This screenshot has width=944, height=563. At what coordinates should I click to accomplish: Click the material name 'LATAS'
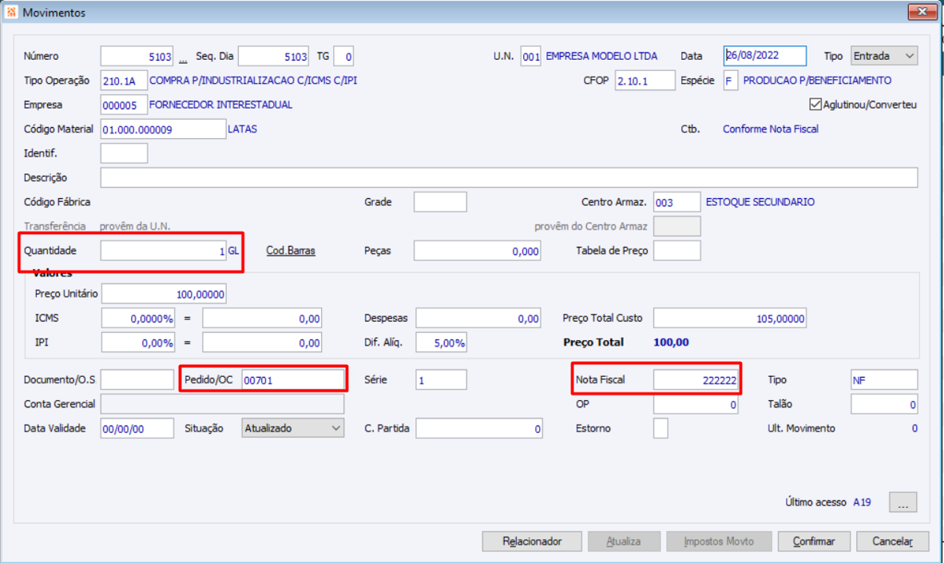coord(242,129)
